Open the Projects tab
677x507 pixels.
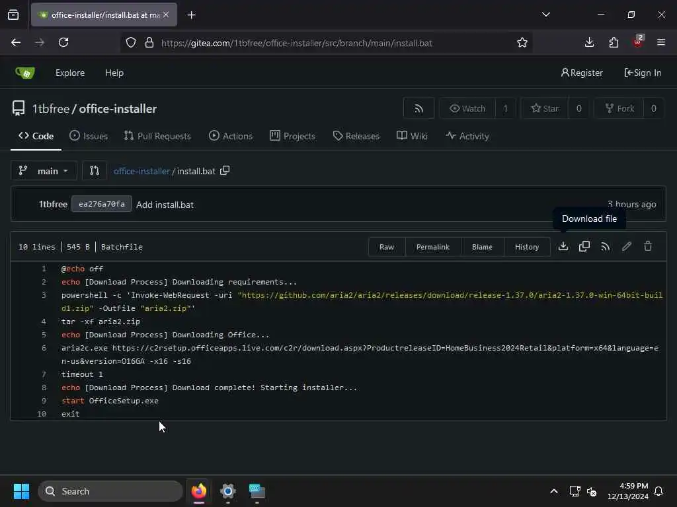pyautogui.click(x=292, y=136)
